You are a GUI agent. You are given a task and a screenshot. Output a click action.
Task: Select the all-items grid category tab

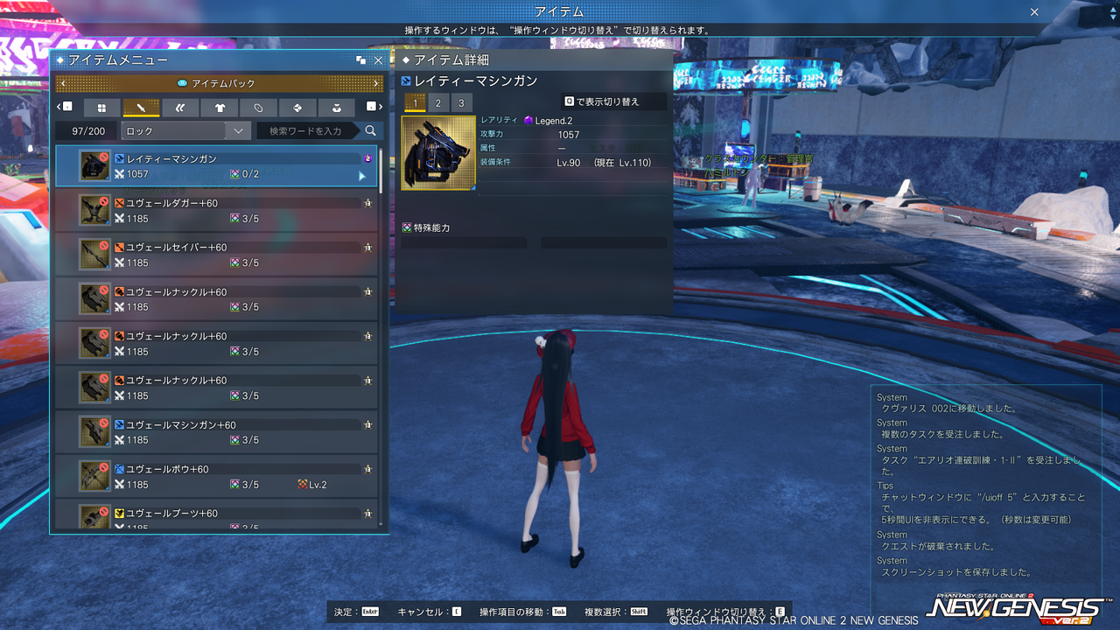(x=101, y=108)
